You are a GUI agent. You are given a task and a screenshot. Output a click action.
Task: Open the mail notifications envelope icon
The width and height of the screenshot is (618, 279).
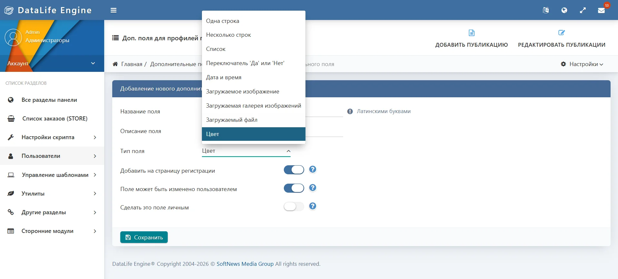[601, 10]
